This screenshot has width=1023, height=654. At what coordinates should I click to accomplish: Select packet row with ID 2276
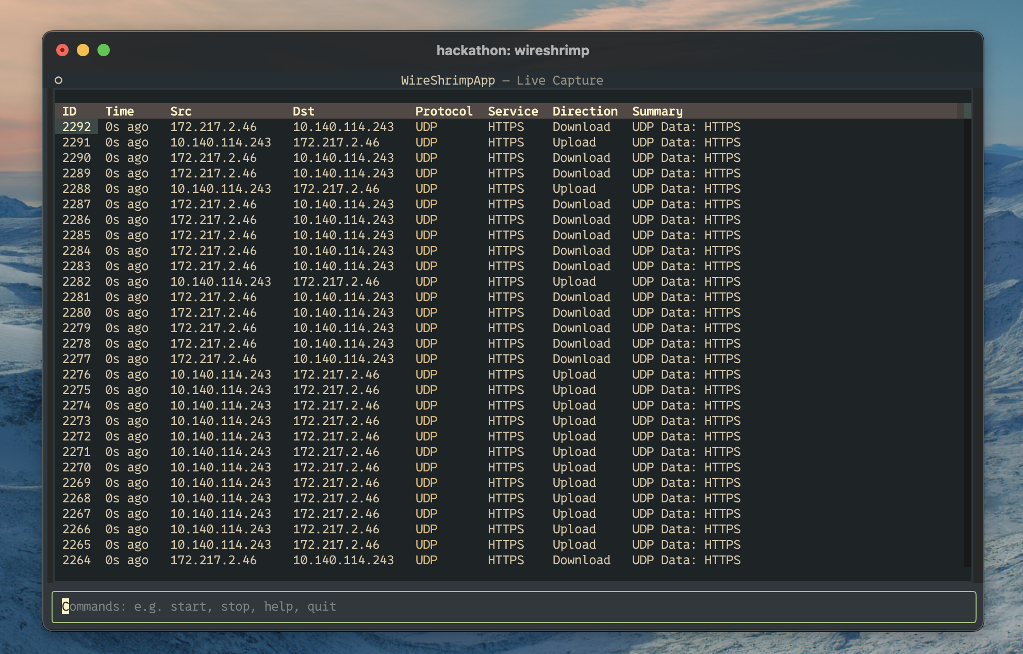point(76,374)
